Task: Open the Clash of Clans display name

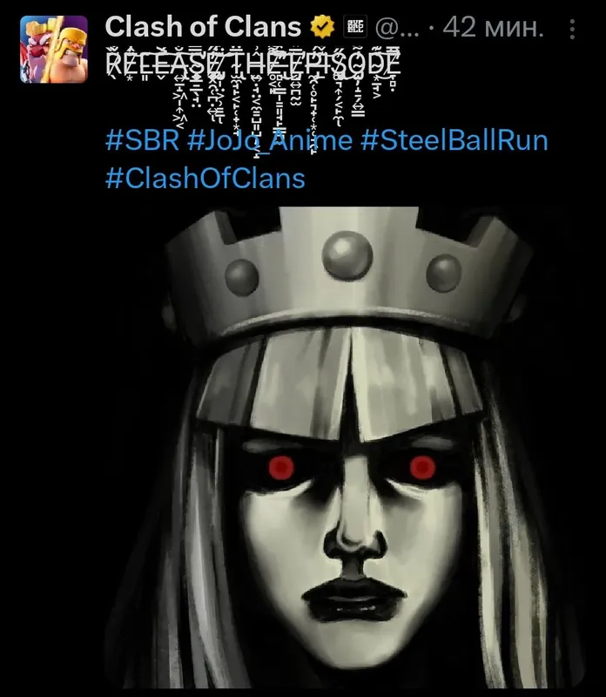Action: [x=203, y=27]
